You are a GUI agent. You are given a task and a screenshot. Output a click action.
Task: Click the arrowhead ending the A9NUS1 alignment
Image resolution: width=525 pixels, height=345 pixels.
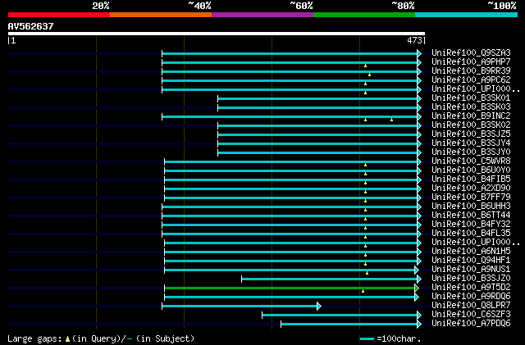click(417, 270)
